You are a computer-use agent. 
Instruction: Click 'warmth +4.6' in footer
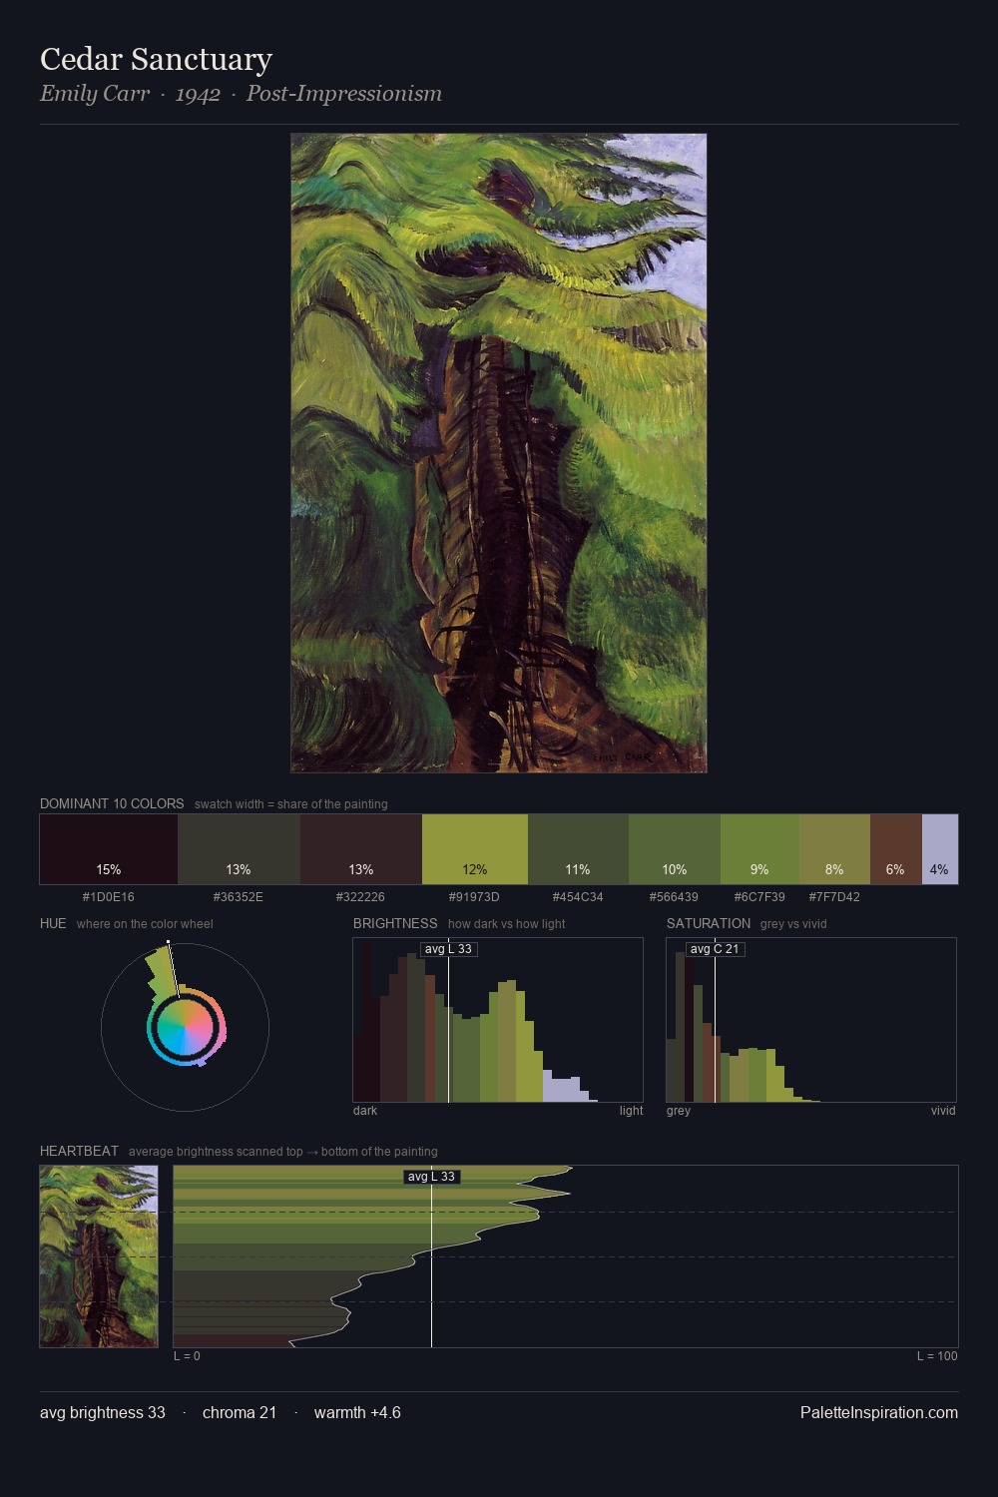pyautogui.click(x=357, y=1412)
